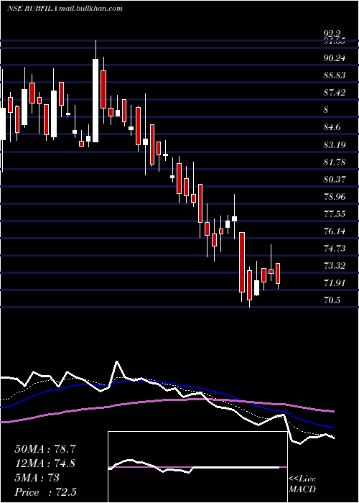
Task: Click the 77.55 price axis label
Action: (335, 213)
